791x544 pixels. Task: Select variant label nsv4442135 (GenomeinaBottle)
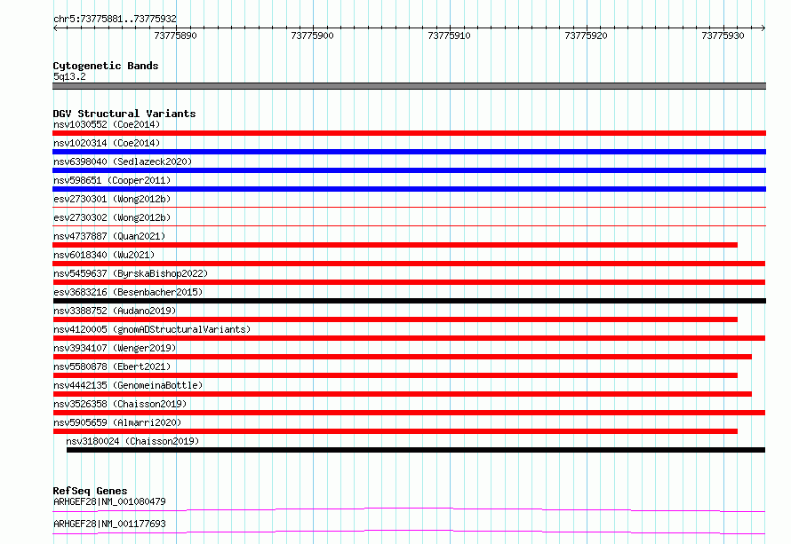tap(128, 385)
